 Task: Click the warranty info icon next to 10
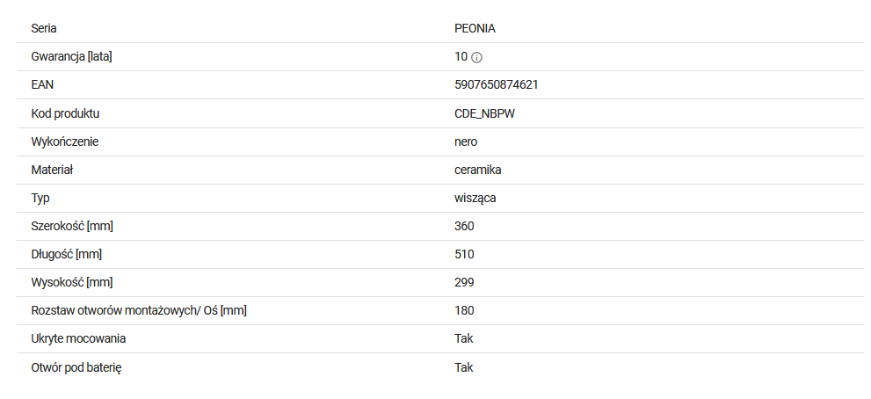click(476, 57)
